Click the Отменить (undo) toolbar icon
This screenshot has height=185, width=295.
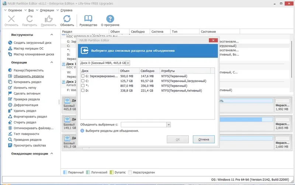11,19
